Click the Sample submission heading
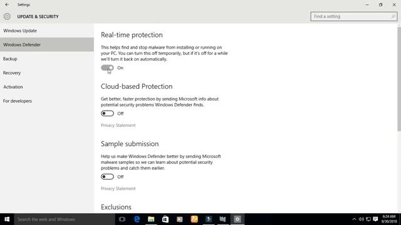The height and width of the screenshot is (225, 401). click(130, 144)
